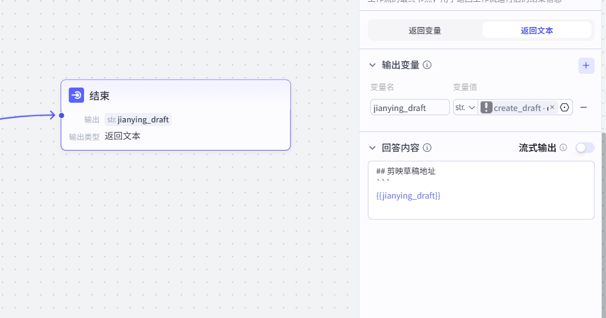The width and height of the screenshot is (606, 318).
Task: Switch to the 返回变量 tab
Action: pos(425,30)
